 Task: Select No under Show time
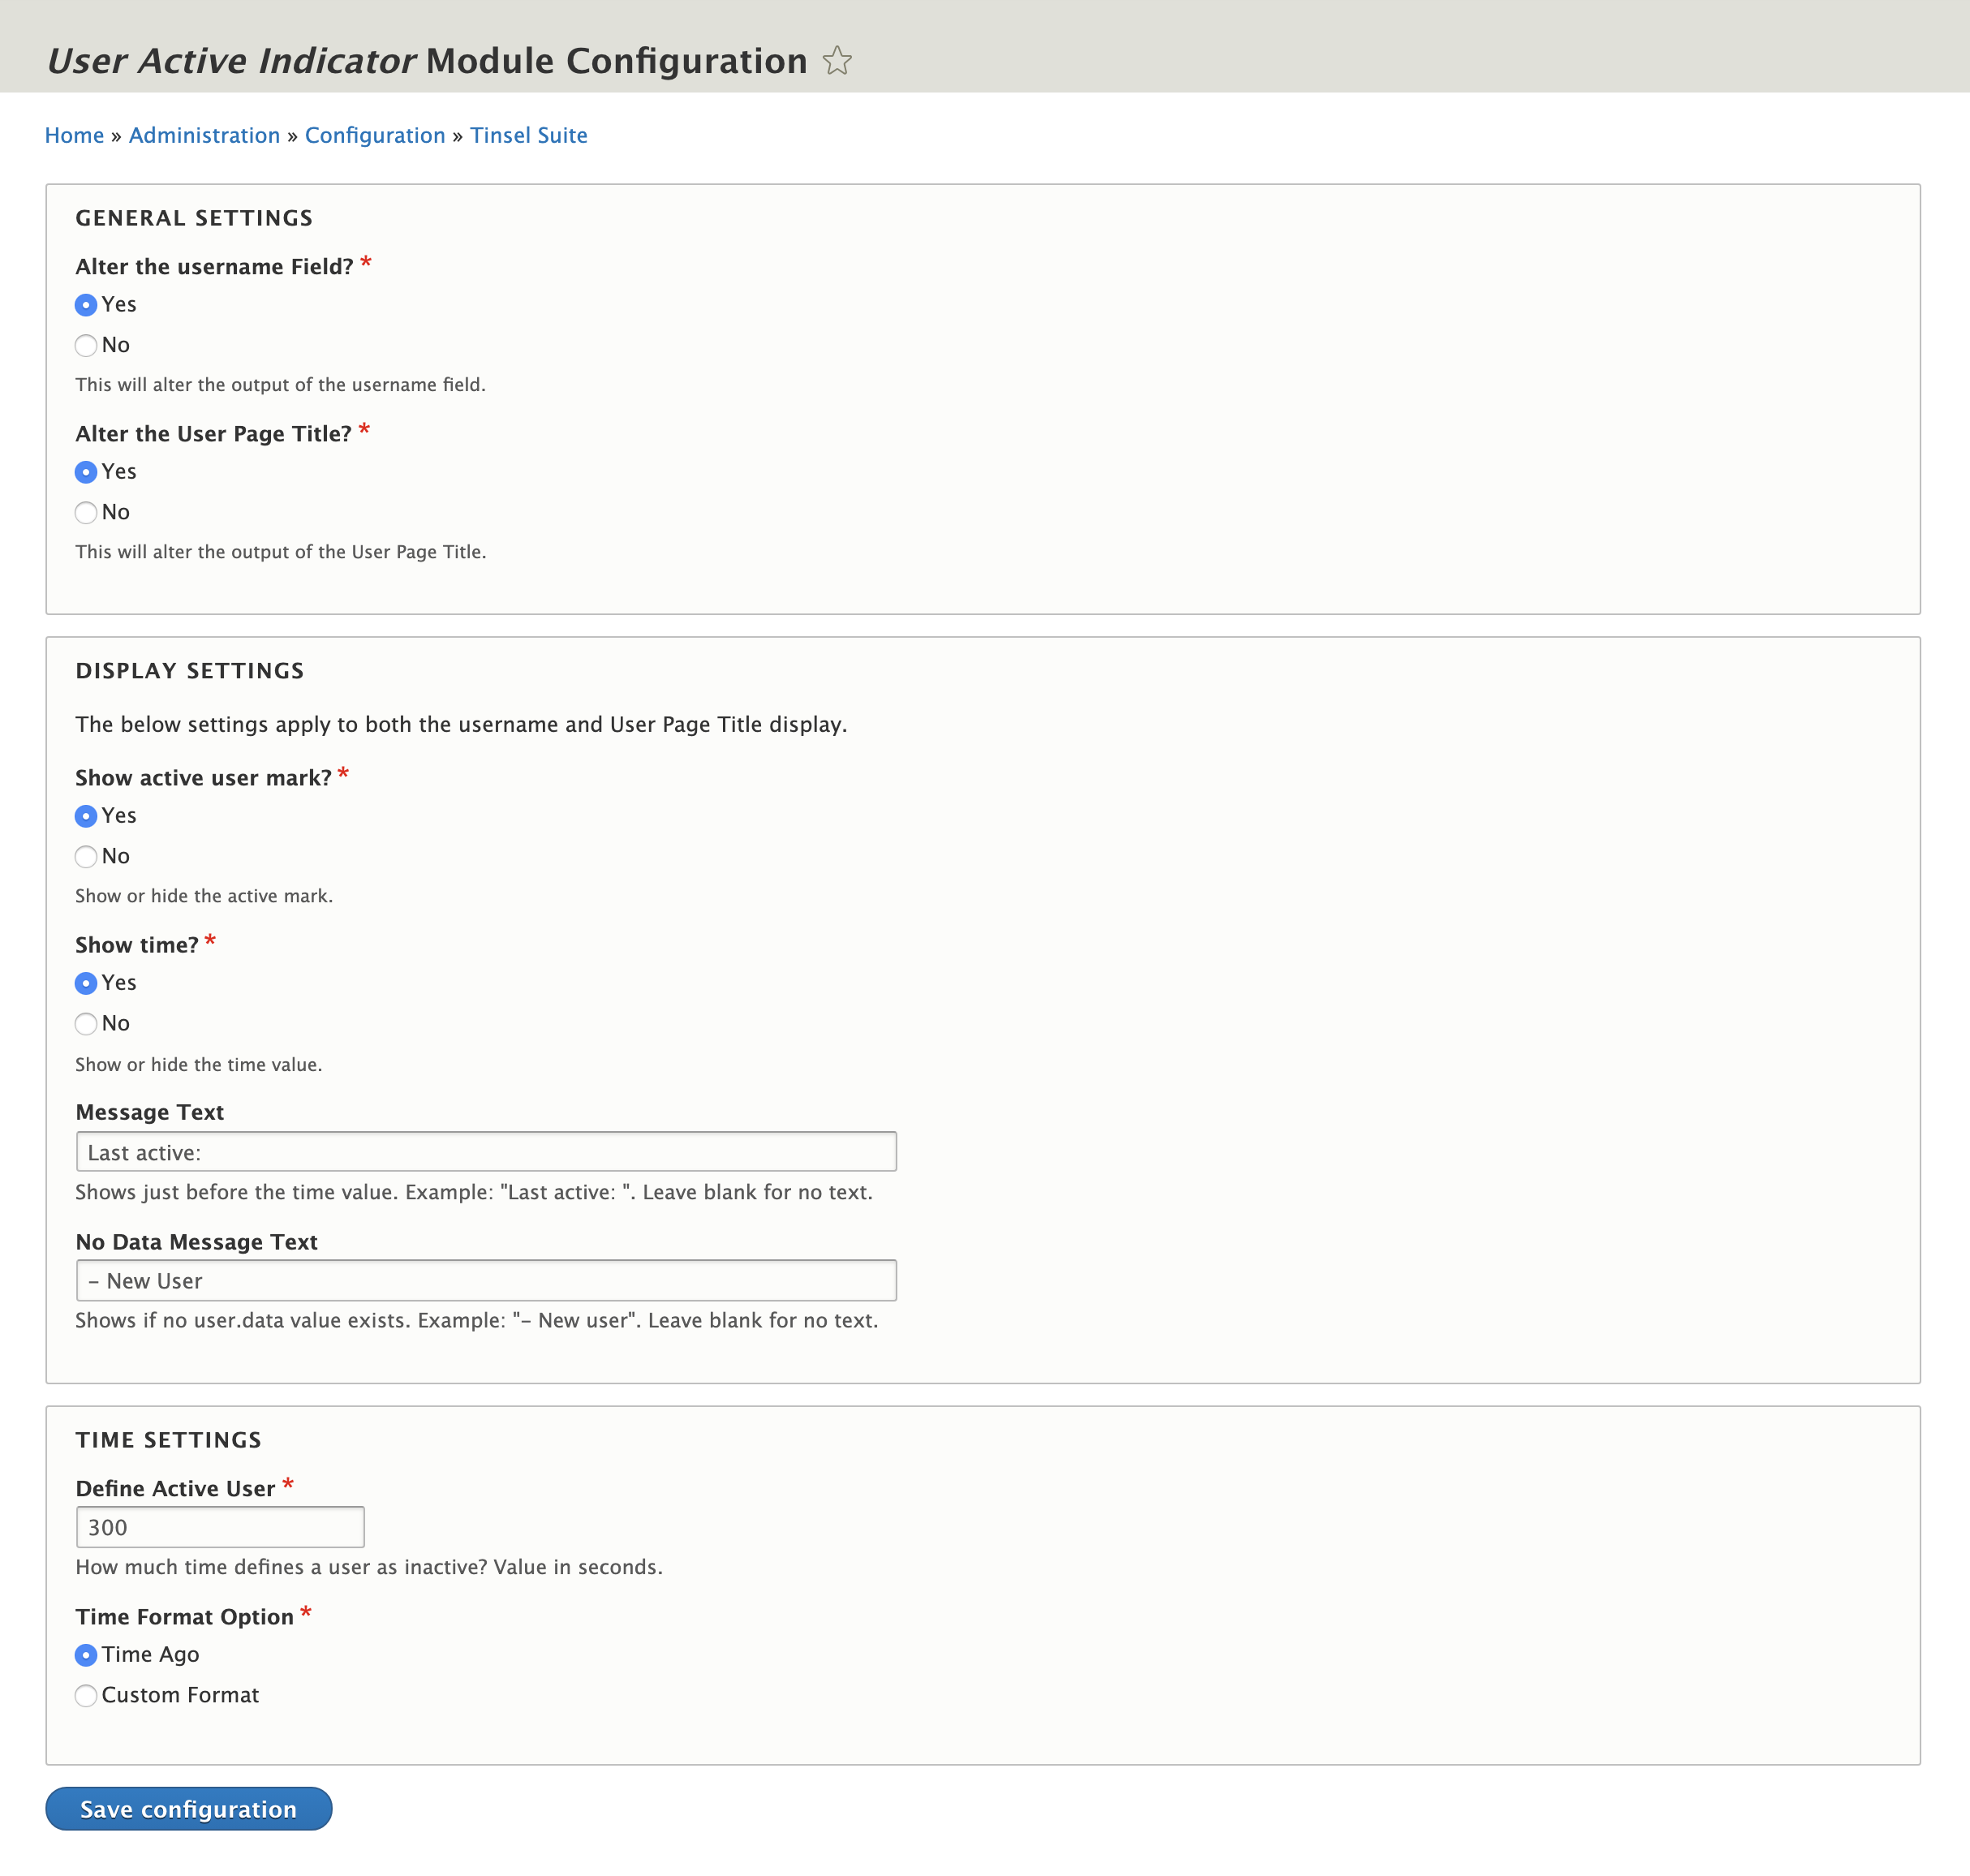click(x=86, y=1023)
